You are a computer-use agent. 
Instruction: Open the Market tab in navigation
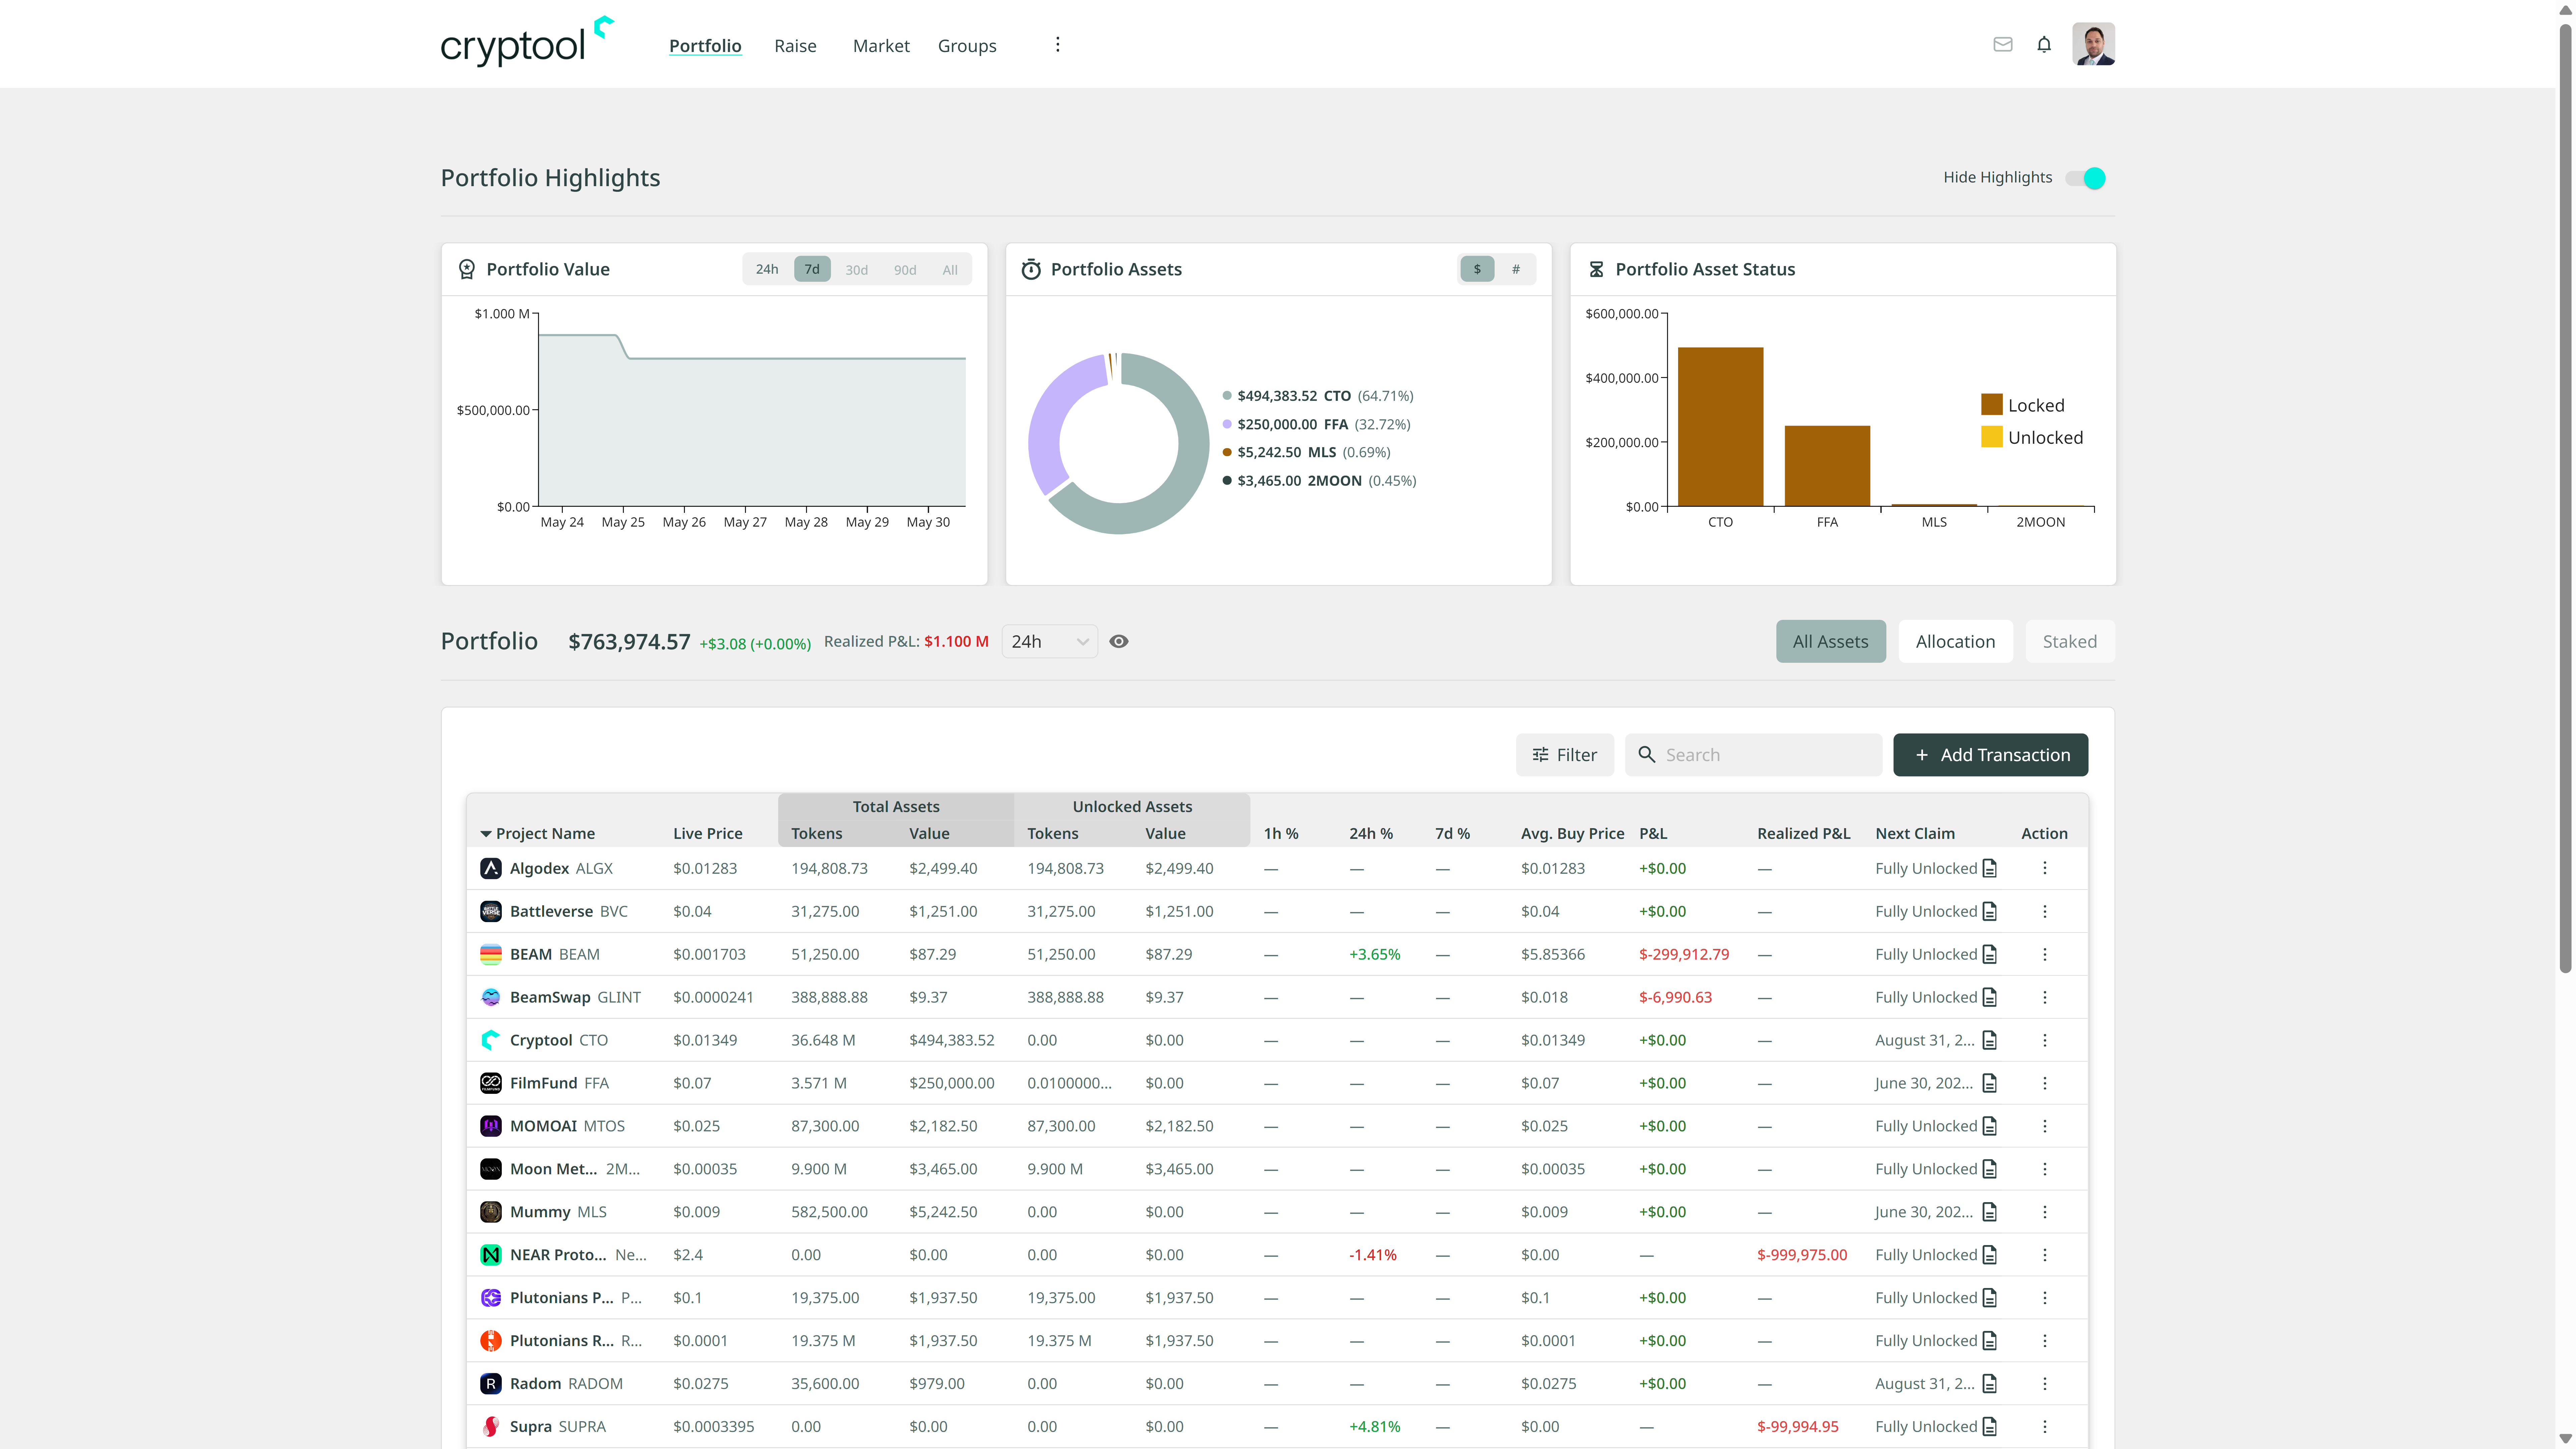click(881, 46)
